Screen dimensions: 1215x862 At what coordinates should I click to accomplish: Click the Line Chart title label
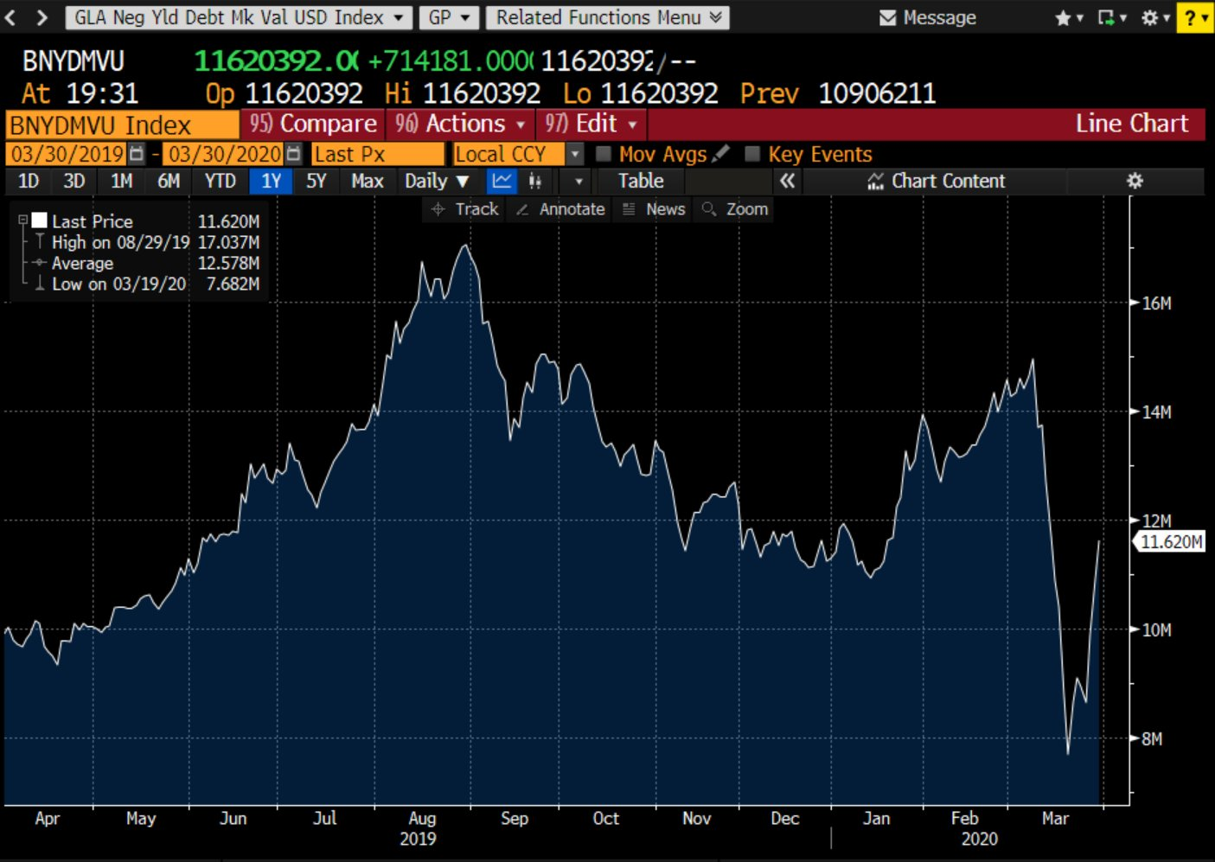pyautogui.click(x=1132, y=124)
